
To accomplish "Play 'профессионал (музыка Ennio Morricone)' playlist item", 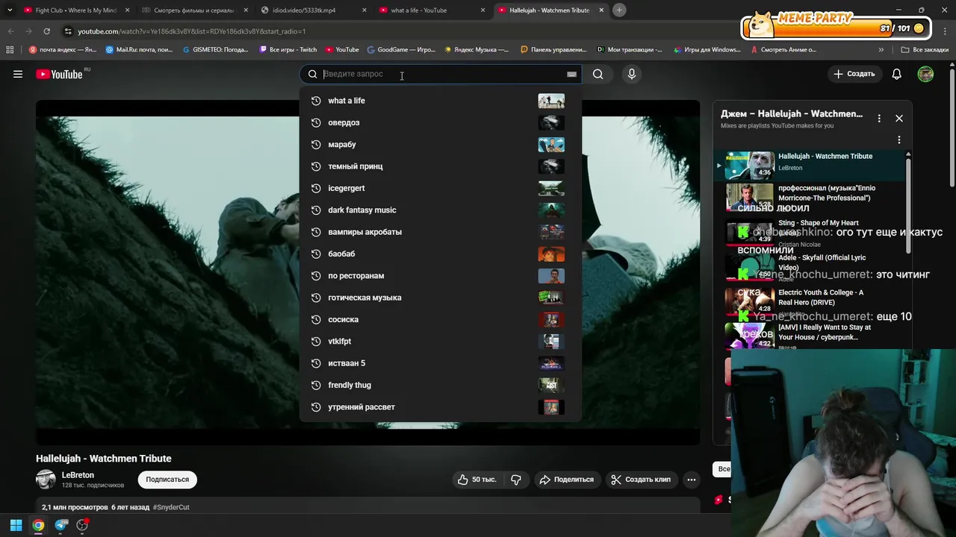I will click(810, 198).
